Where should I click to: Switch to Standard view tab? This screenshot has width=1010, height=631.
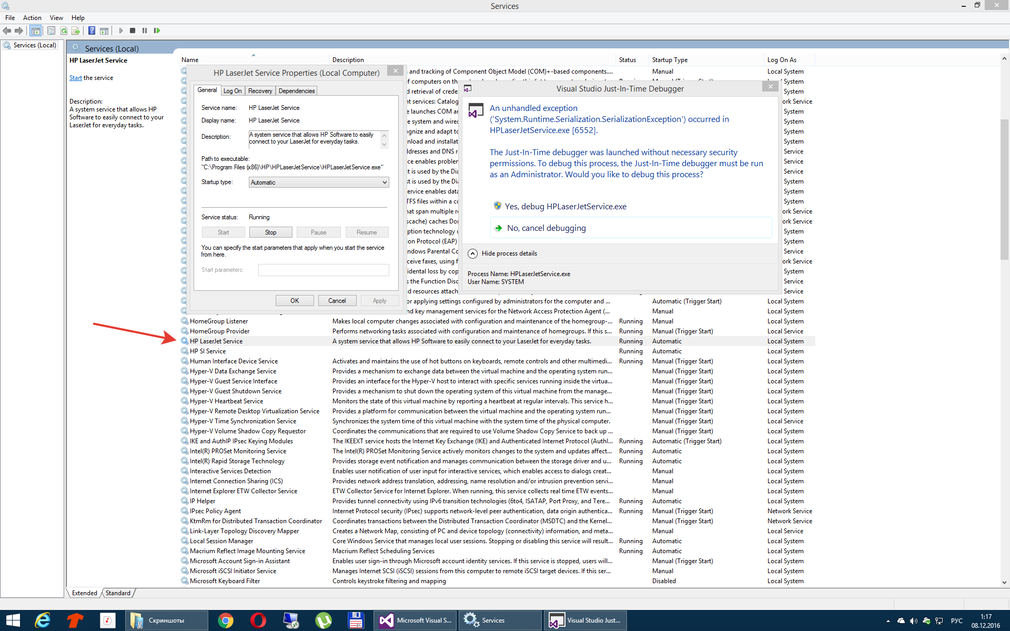pyautogui.click(x=118, y=593)
